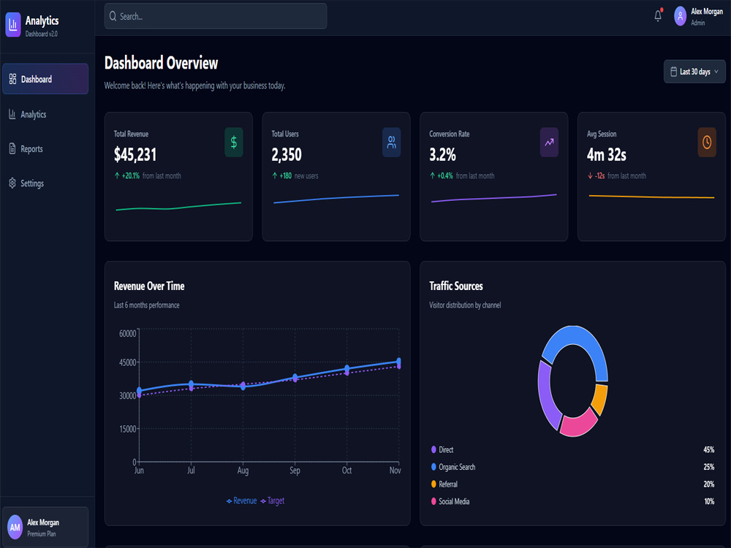Click the orange donut chart segment
Image resolution: width=731 pixels, height=548 pixels.
pos(600,400)
